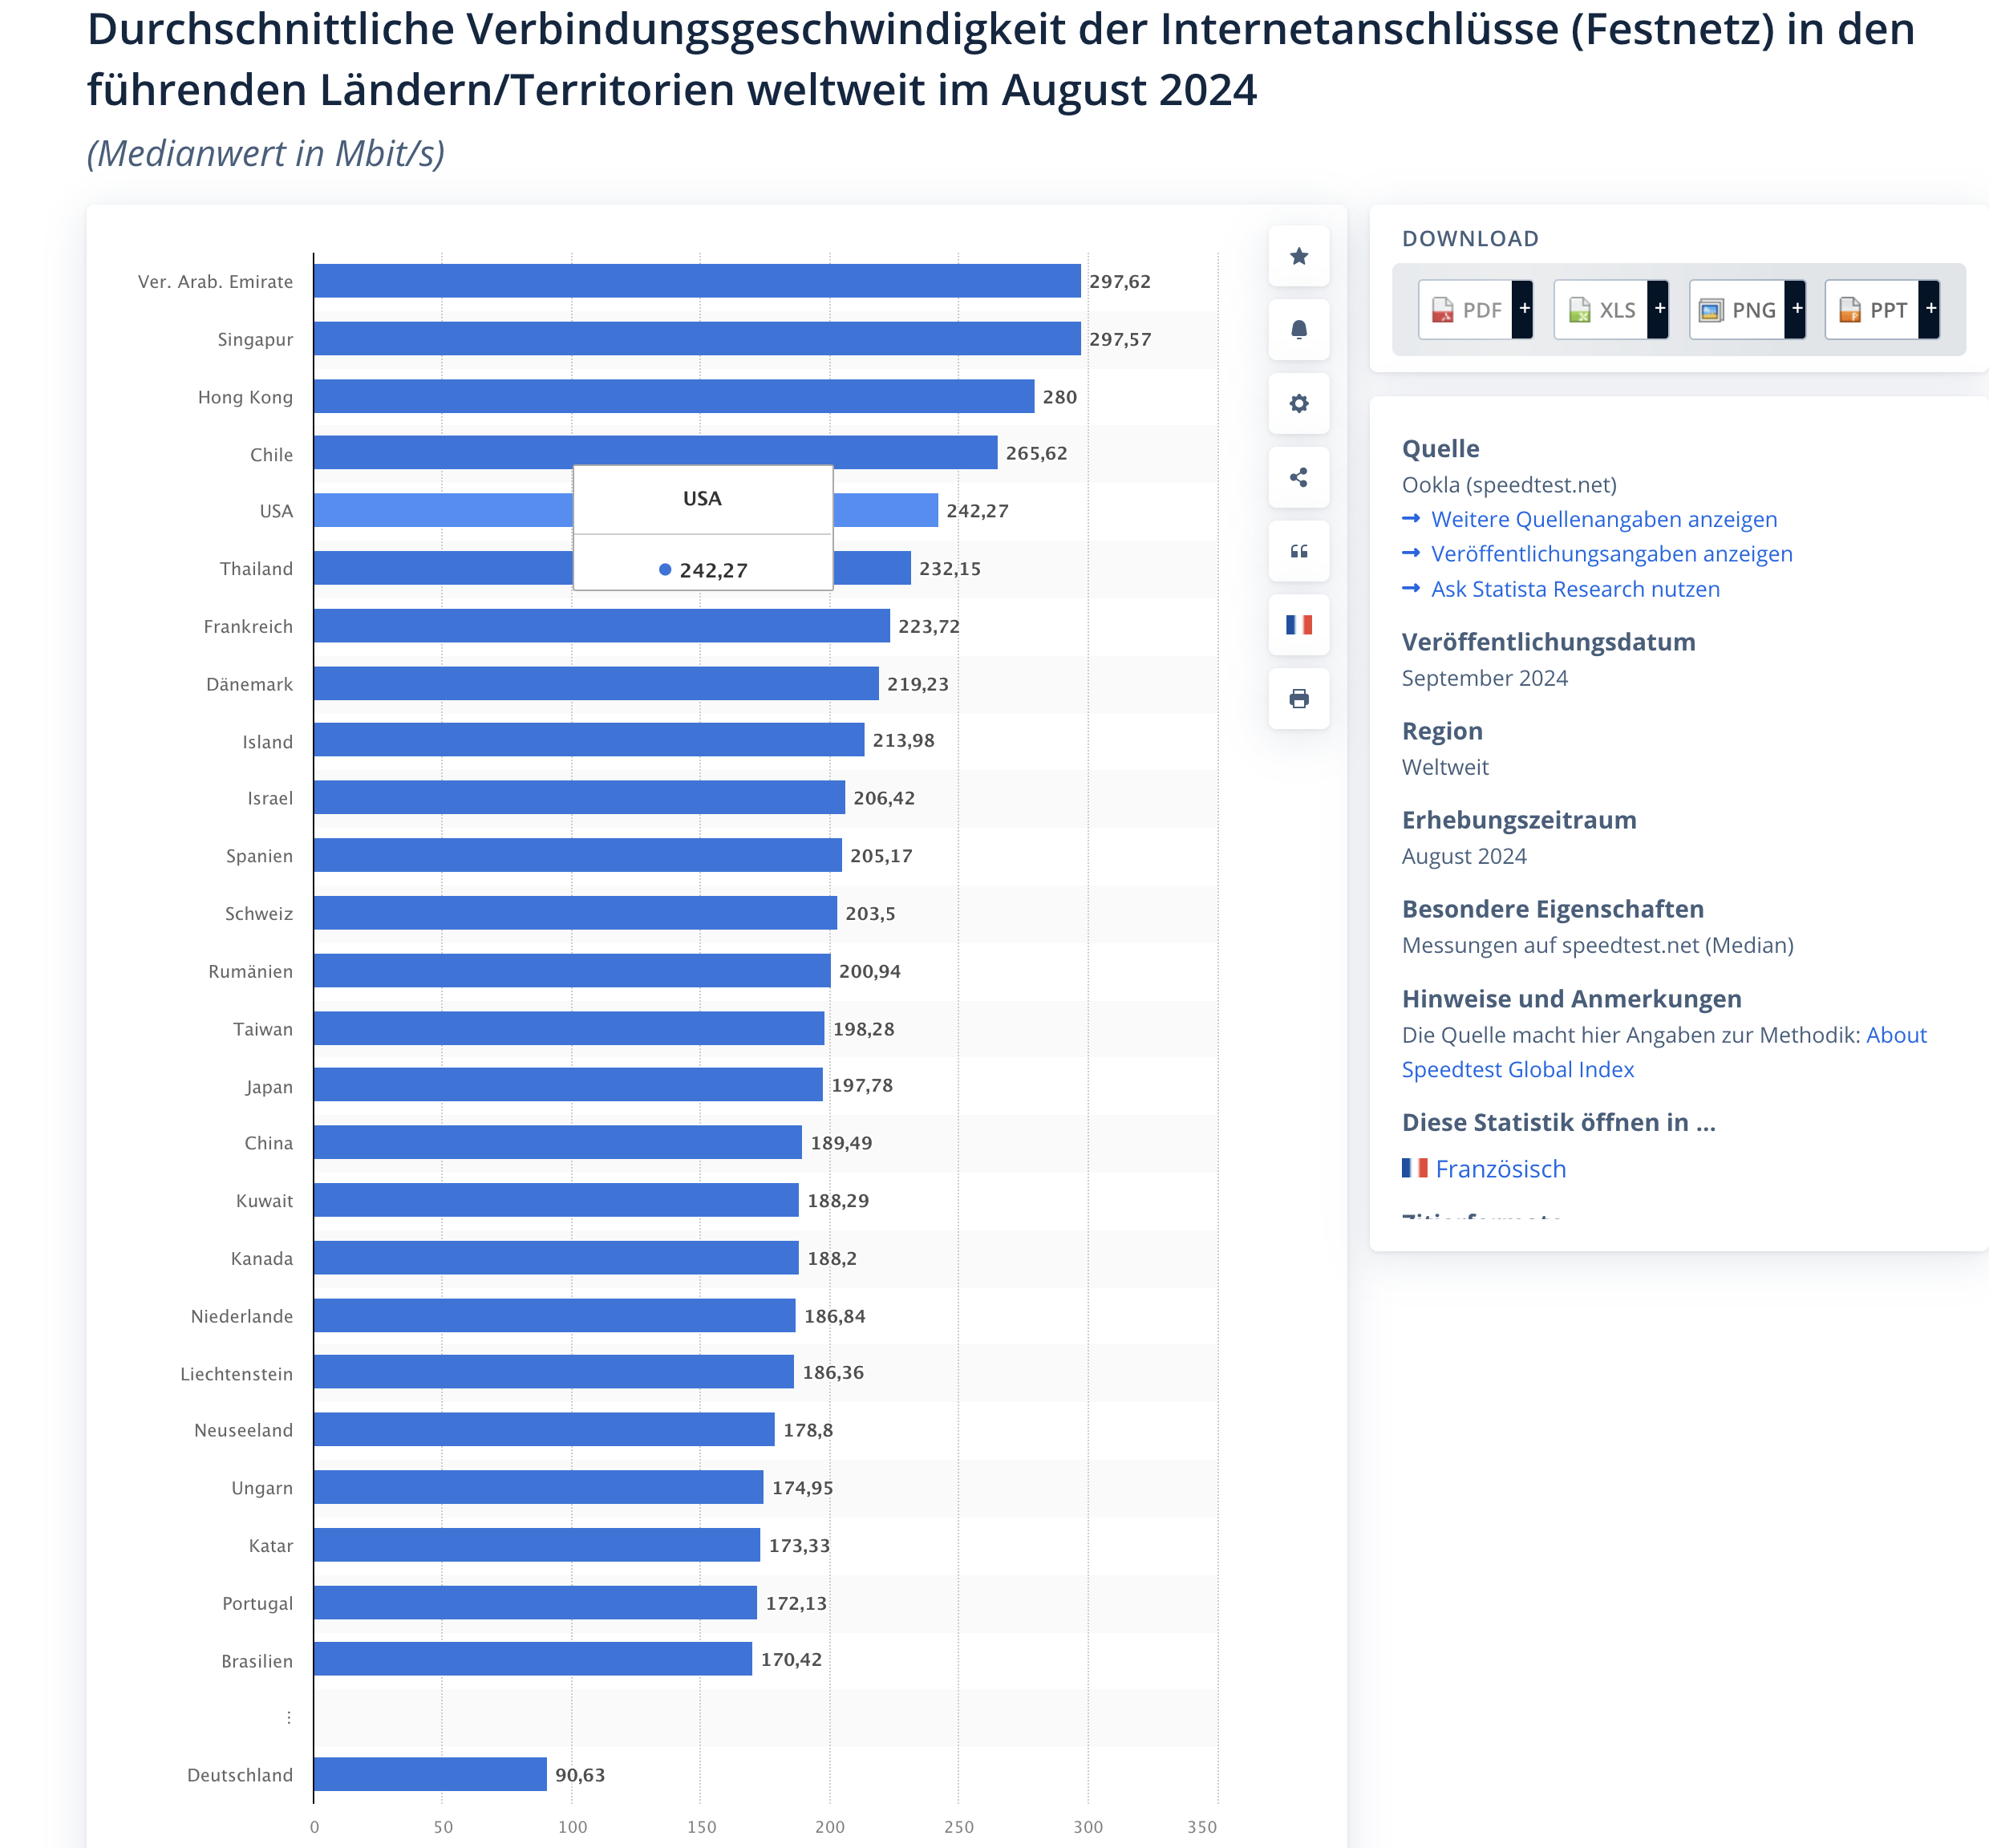Click the Deutschland bar
Image resolution: width=1989 pixels, height=1848 pixels.
tap(430, 1774)
